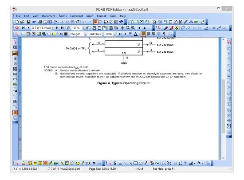The height and width of the screenshot is (180, 244).
Task: Open the Document menu
Action: coord(48,16)
